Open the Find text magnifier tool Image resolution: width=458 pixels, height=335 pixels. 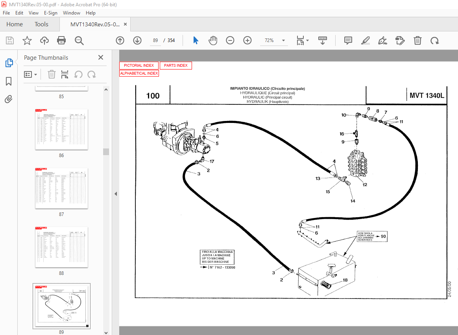(79, 40)
